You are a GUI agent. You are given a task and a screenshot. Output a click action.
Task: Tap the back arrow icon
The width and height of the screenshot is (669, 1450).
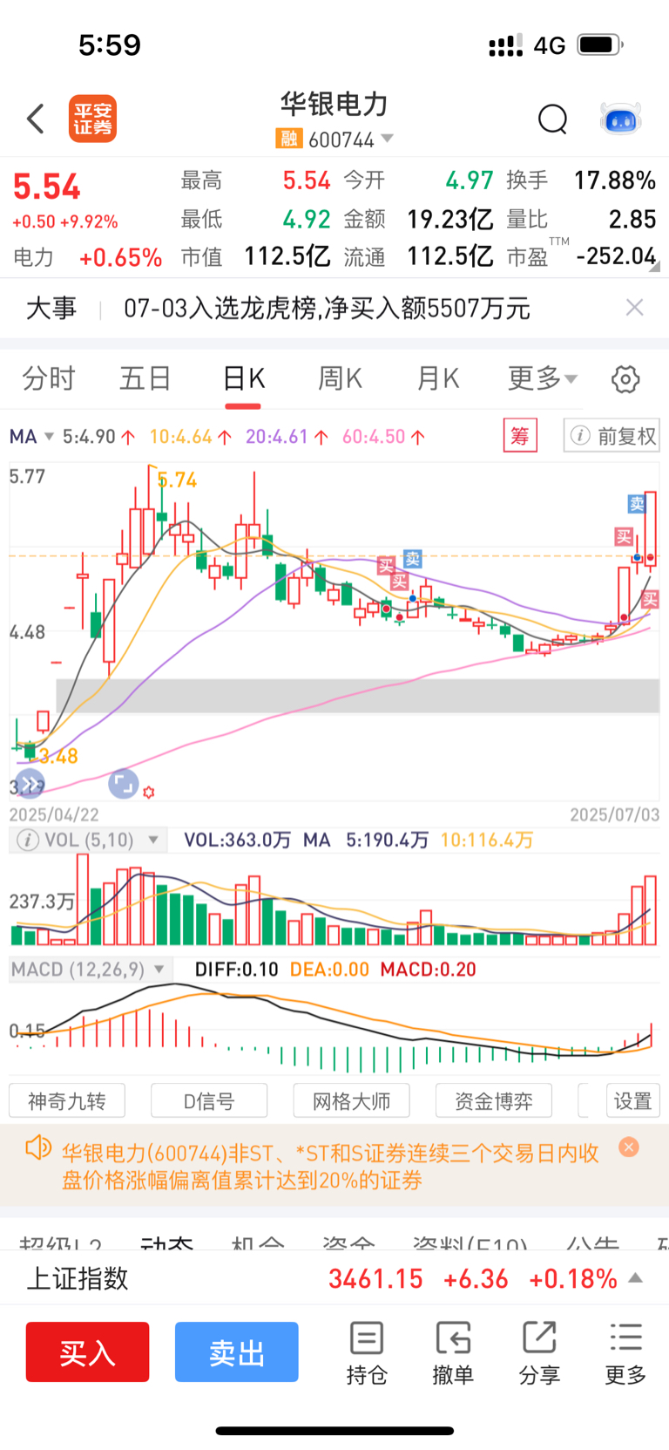point(36,119)
